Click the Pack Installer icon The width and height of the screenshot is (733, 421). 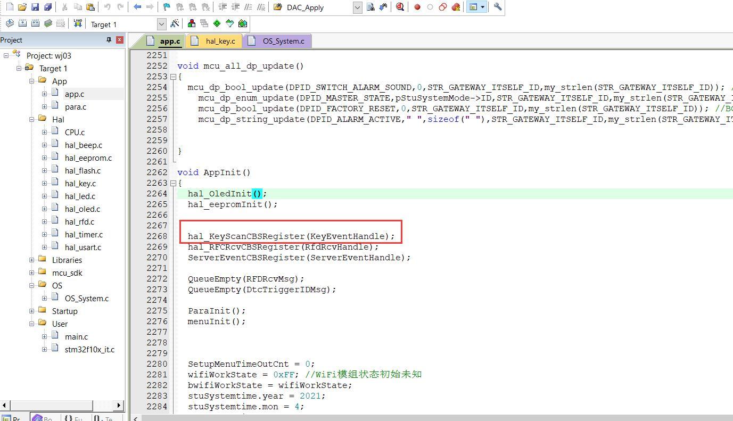[243, 23]
